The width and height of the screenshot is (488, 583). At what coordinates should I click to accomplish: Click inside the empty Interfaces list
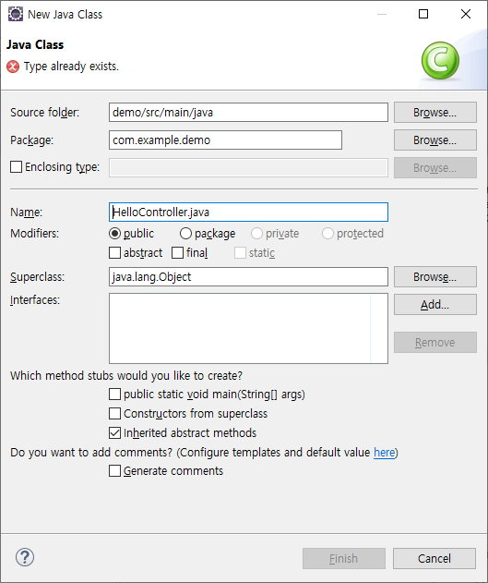[249, 328]
